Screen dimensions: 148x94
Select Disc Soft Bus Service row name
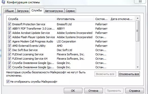point(25,50)
